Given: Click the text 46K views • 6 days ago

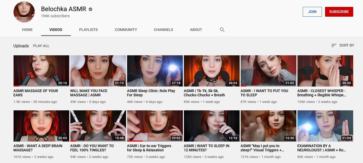Looking at the screenshot, I should click(x=145, y=102).
